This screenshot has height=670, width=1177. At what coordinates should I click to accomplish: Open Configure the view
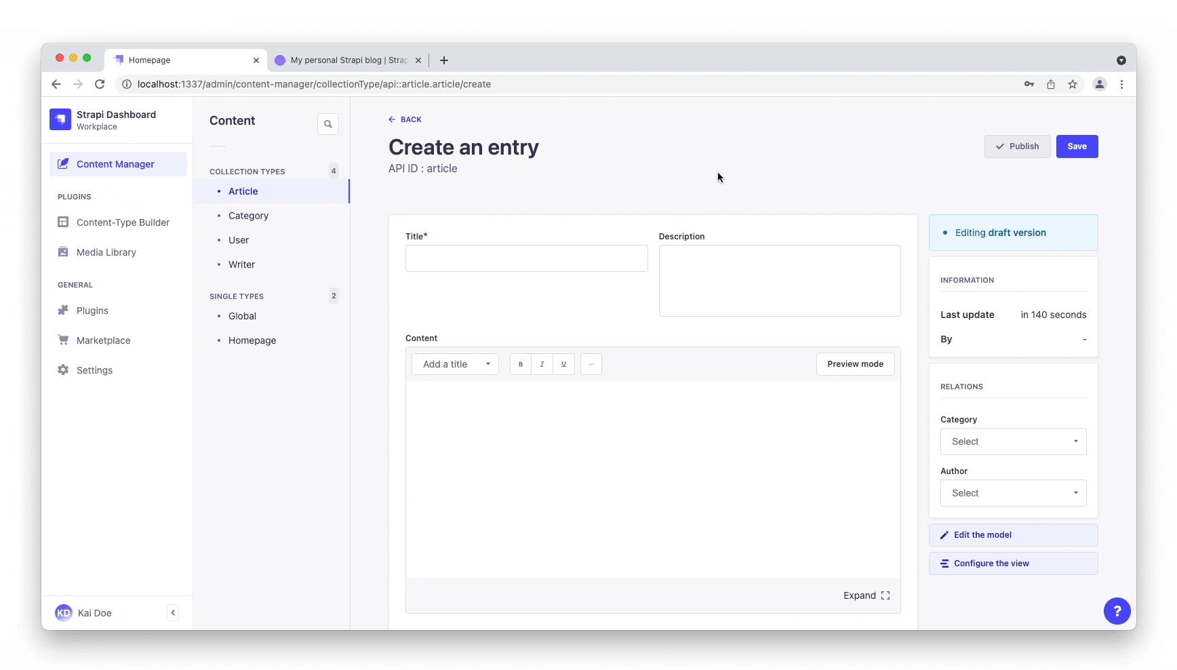tap(1013, 563)
